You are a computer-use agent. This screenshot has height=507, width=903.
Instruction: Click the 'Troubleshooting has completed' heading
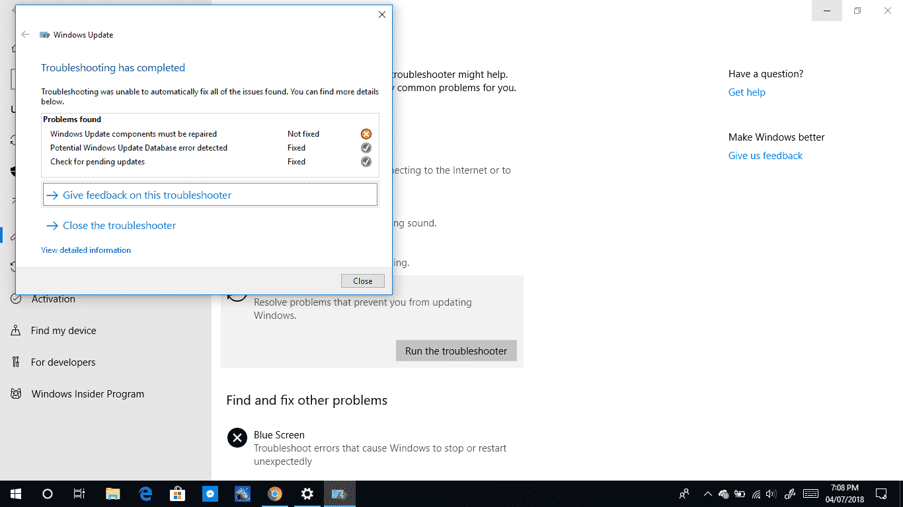click(x=113, y=68)
